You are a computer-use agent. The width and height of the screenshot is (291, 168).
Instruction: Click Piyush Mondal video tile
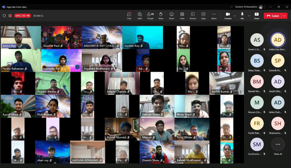[x=122, y=129]
